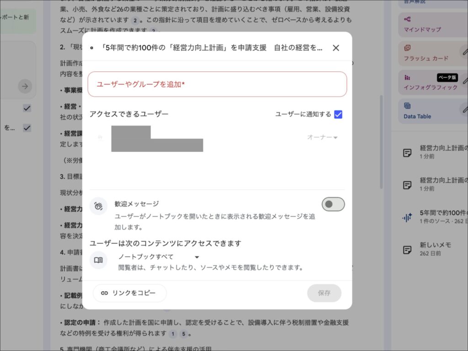Image resolution: width=468 pixels, height=351 pixels.
Task: Toggle the 歓迎メッセージ switch on
Action: pos(333,204)
